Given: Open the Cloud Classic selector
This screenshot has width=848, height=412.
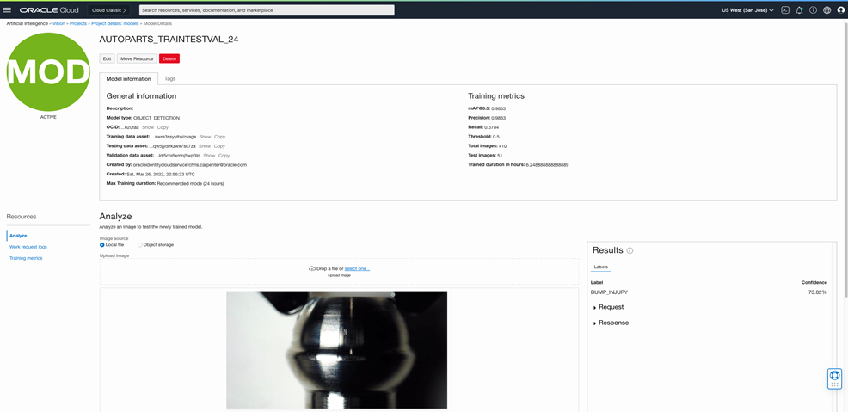Looking at the screenshot, I should (108, 10).
